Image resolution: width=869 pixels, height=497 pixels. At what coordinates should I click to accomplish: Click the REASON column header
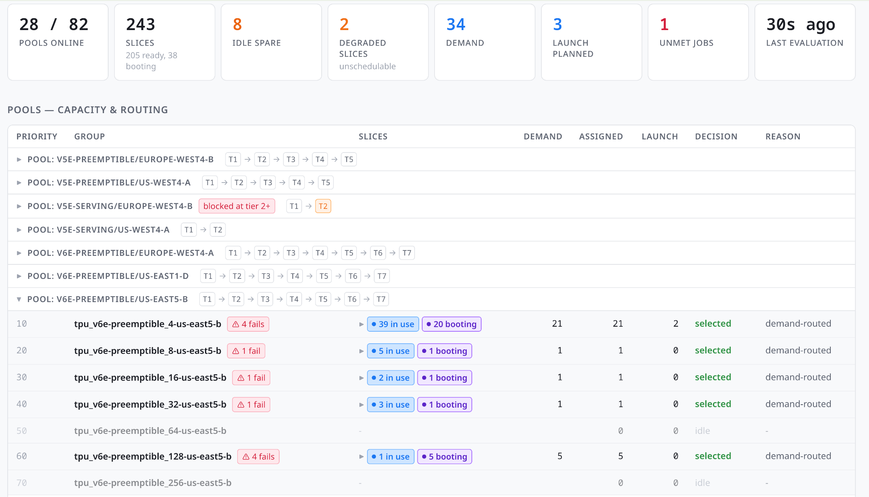pyautogui.click(x=783, y=136)
